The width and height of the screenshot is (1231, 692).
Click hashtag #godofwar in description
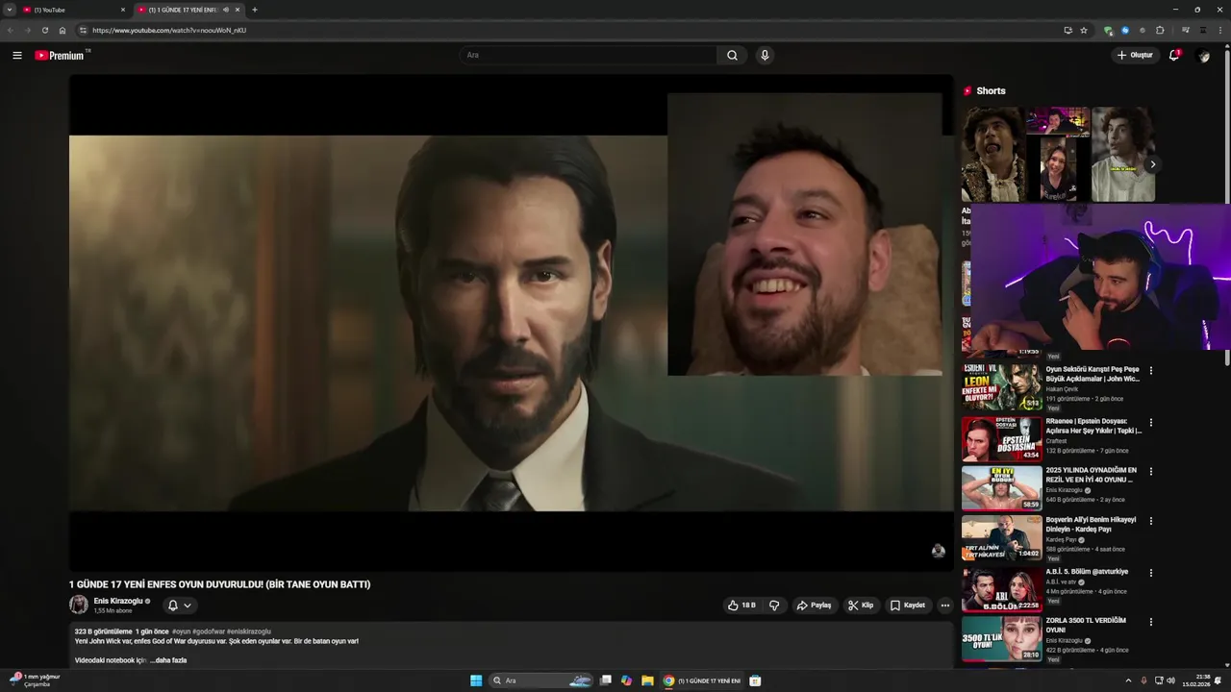pyautogui.click(x=209, y=631)
